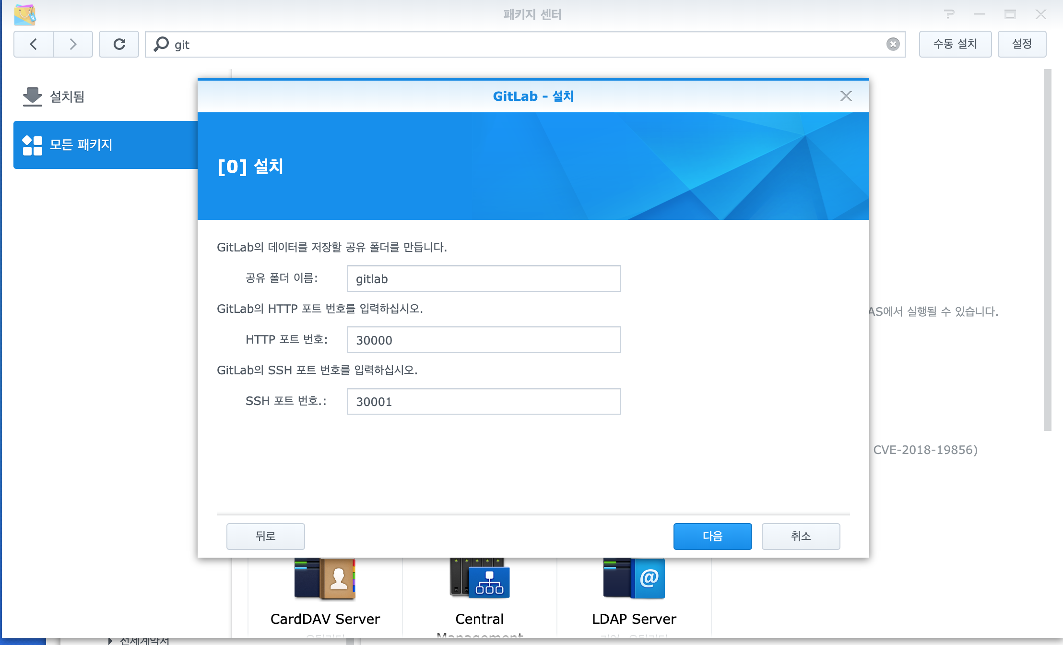
Task: Clear the search field text
Action: pyautogui.click(x=893, y=44)
